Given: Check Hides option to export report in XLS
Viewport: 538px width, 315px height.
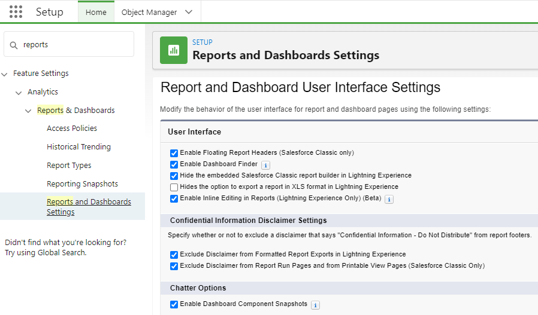Looking at the screenshot, I should click(174, 187).
